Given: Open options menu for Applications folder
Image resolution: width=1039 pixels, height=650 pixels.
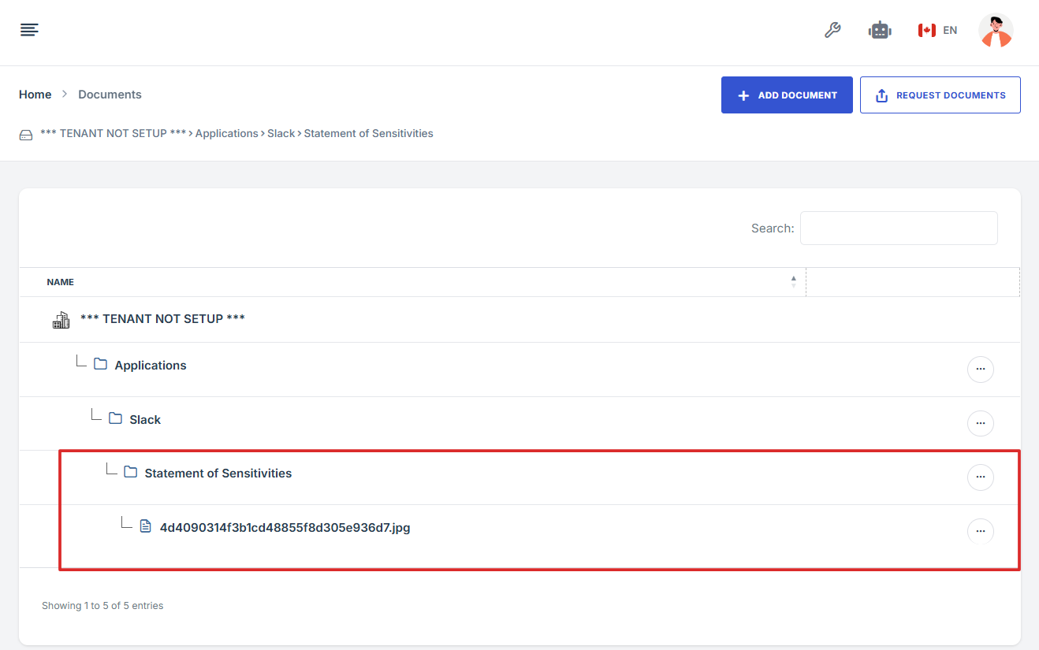Looking at the screenshot, I should [x=980, y=369].
